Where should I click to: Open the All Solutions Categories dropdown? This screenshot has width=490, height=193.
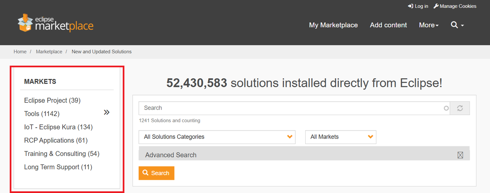click(x=217, y=137)
